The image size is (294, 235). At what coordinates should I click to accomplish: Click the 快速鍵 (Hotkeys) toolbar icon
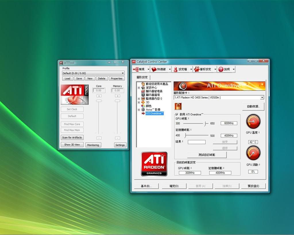(154, 69)
